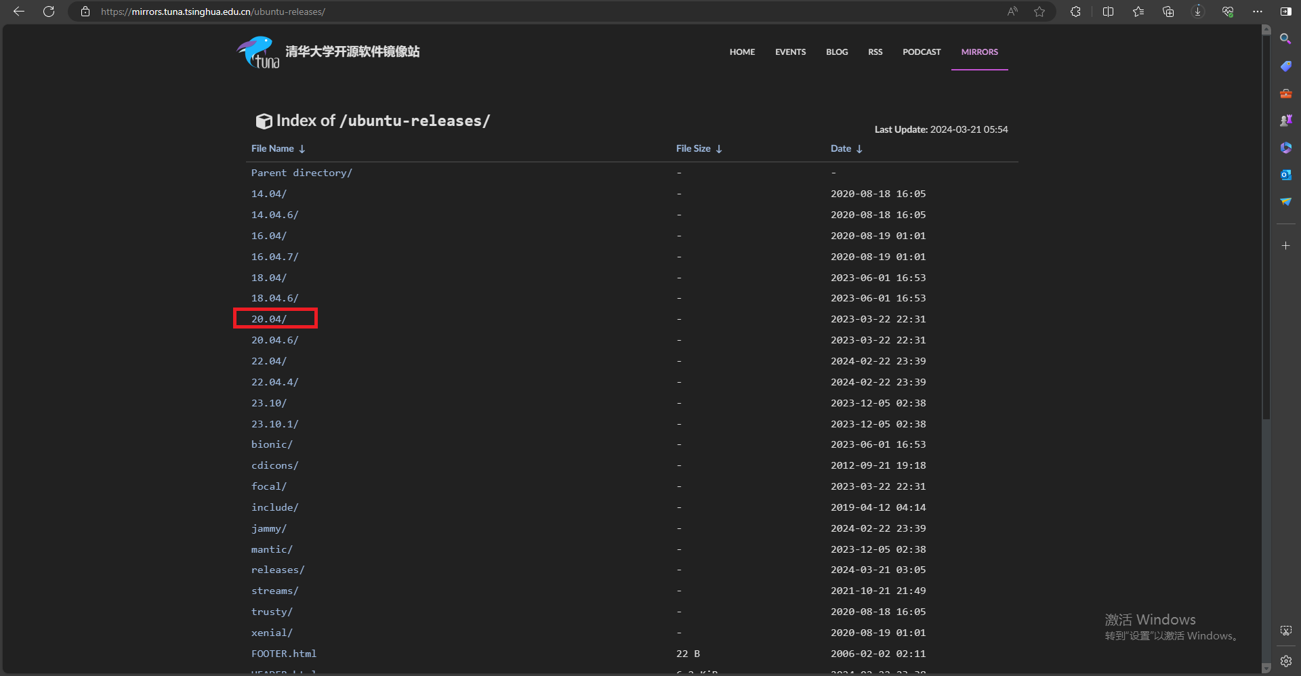Open the streams/ directory
This screenshot has width=1301, height=676.
[x=274, y=591]
